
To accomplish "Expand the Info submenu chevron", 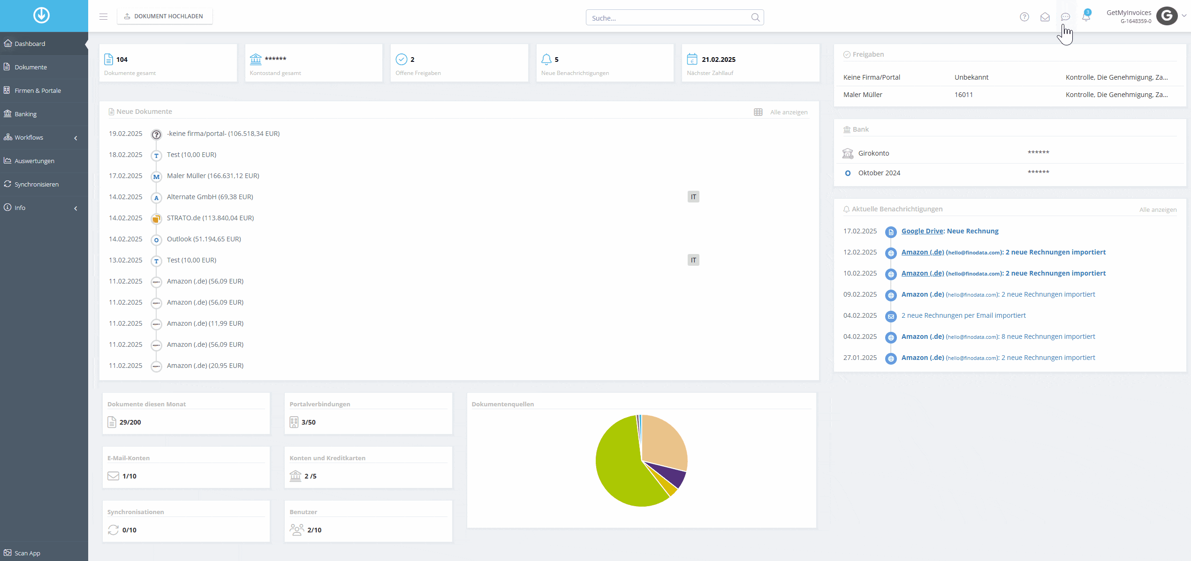I will tap(76, 208).
